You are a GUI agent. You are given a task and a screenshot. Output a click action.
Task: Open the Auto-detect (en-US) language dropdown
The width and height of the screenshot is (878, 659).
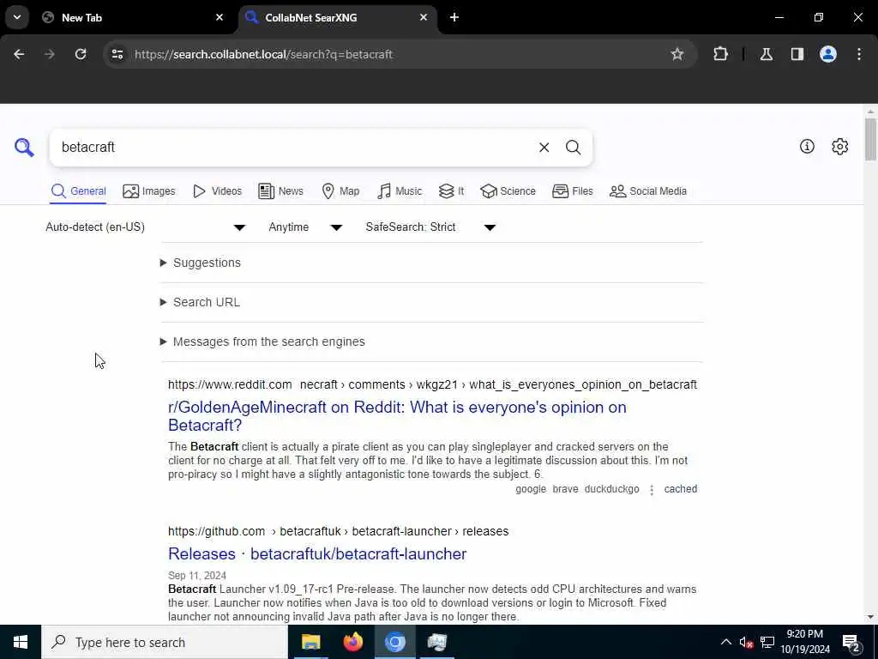pos(146,227)
